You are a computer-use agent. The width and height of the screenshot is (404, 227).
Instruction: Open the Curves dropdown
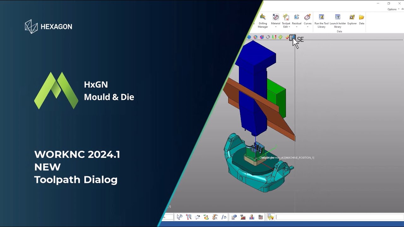[307, 21]
